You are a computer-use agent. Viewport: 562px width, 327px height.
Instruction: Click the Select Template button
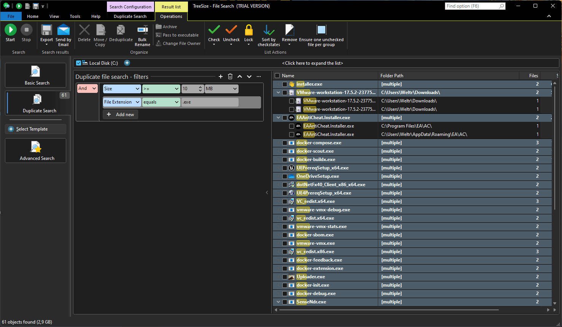tap(36, 129)
